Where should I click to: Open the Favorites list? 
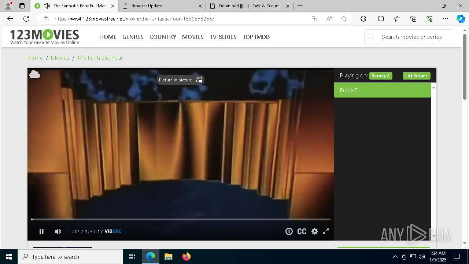coord(397,19)
